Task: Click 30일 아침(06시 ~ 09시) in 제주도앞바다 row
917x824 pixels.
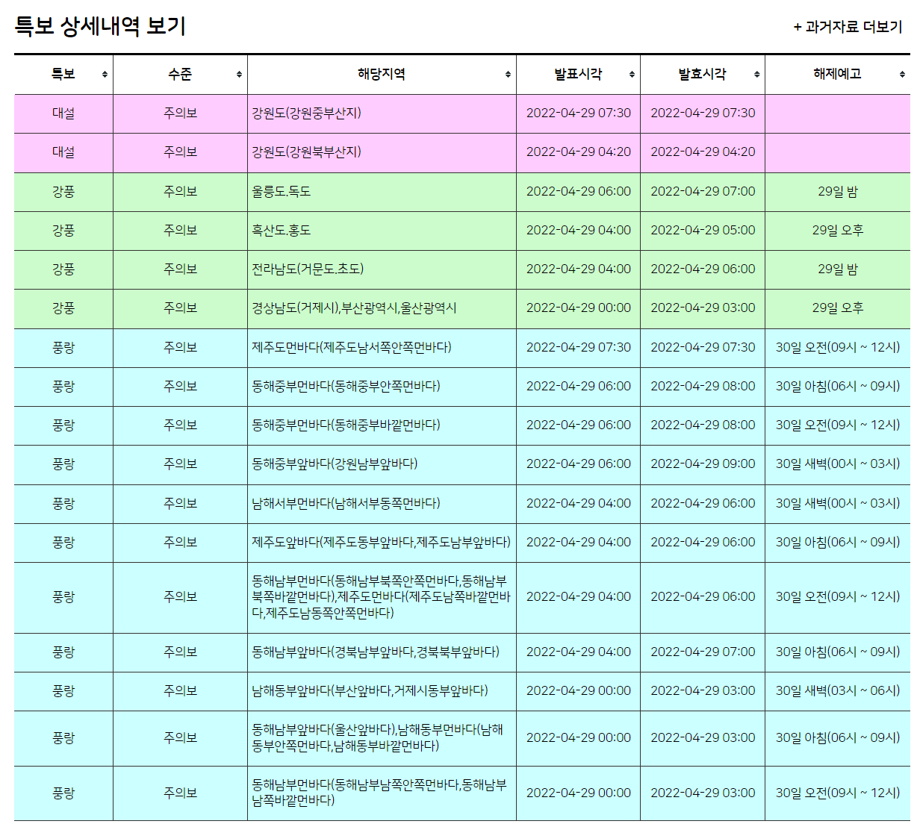Action: [x=838, y=543]
